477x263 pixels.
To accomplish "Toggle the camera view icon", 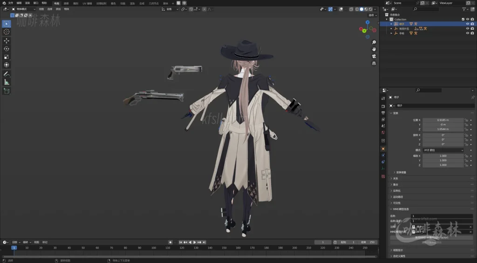I will [x=374, y=56].
